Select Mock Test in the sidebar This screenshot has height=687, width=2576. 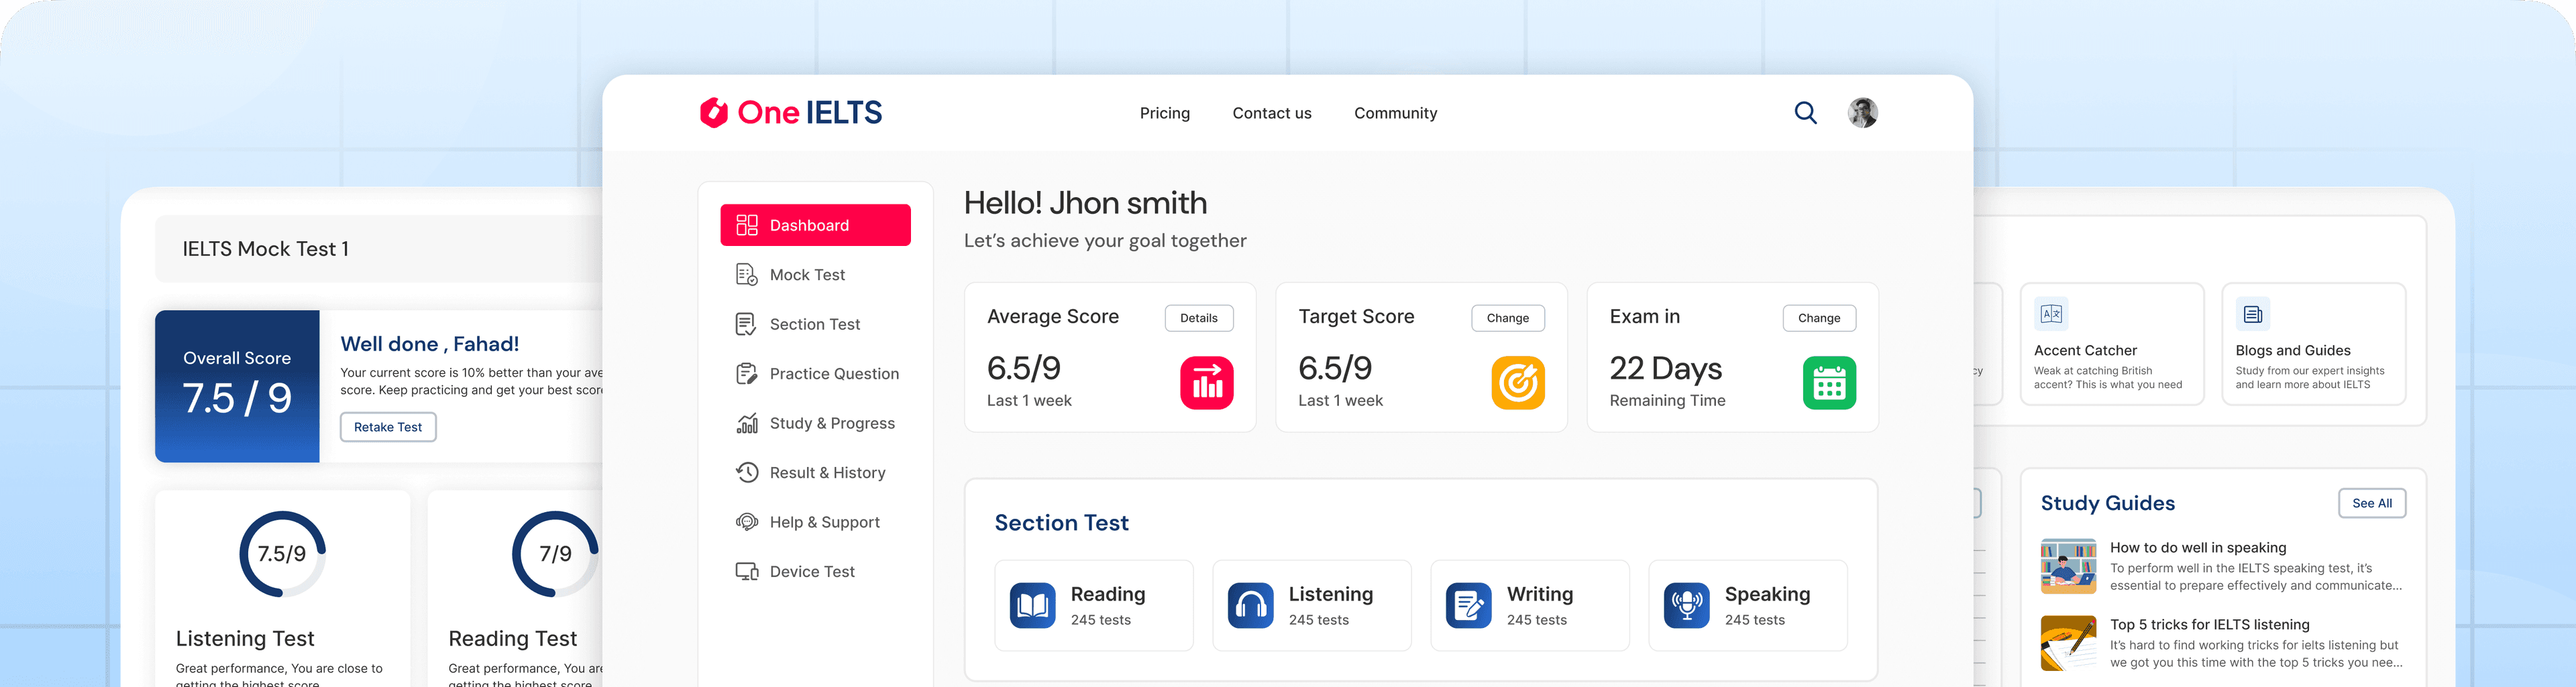815,275
